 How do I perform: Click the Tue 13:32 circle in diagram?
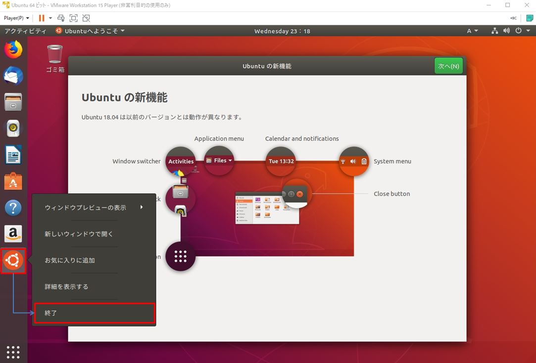point(281,161)
